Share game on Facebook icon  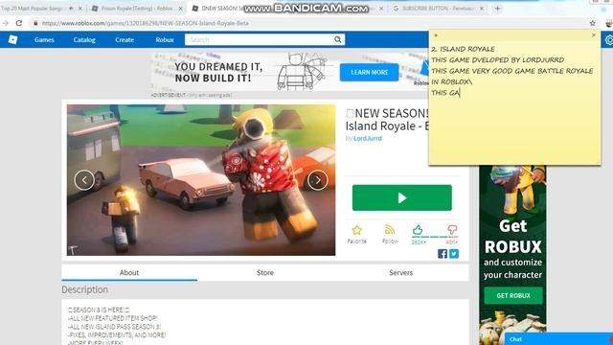pos(443,253)
